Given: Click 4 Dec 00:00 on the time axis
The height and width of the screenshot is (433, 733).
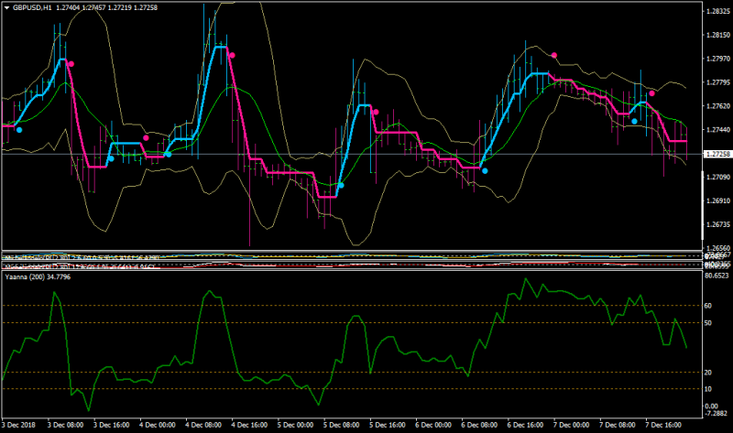Looking at the screenshot, I should tap(158, 425).
